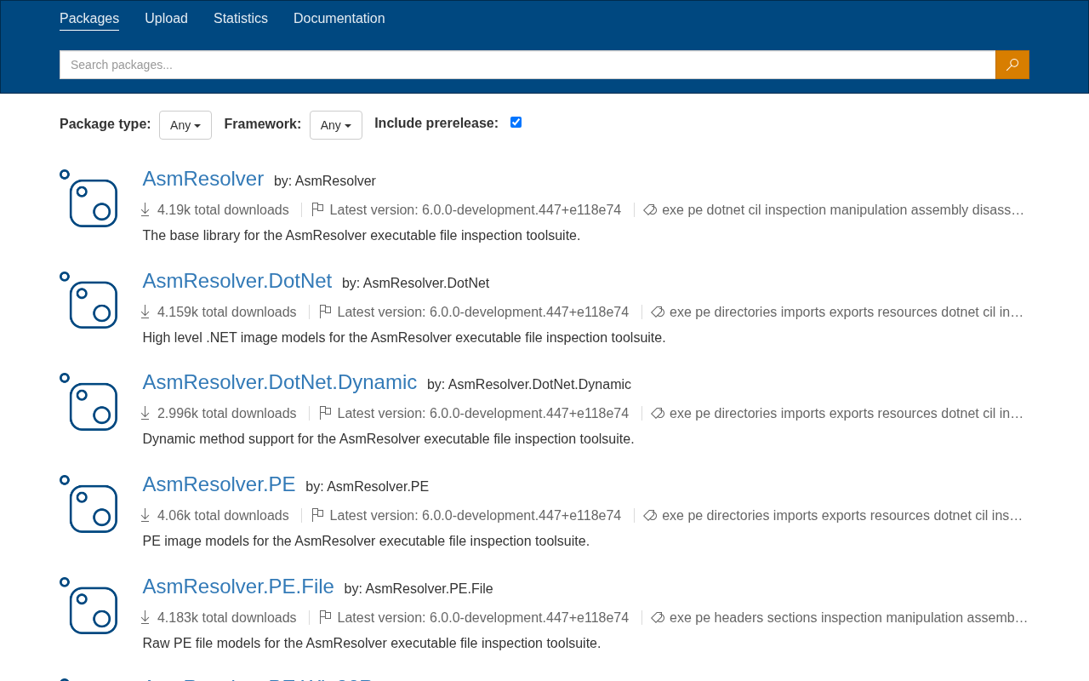
Task: Open the AsmResolver.PE.File package link
Action: click(x=238, y=587)
